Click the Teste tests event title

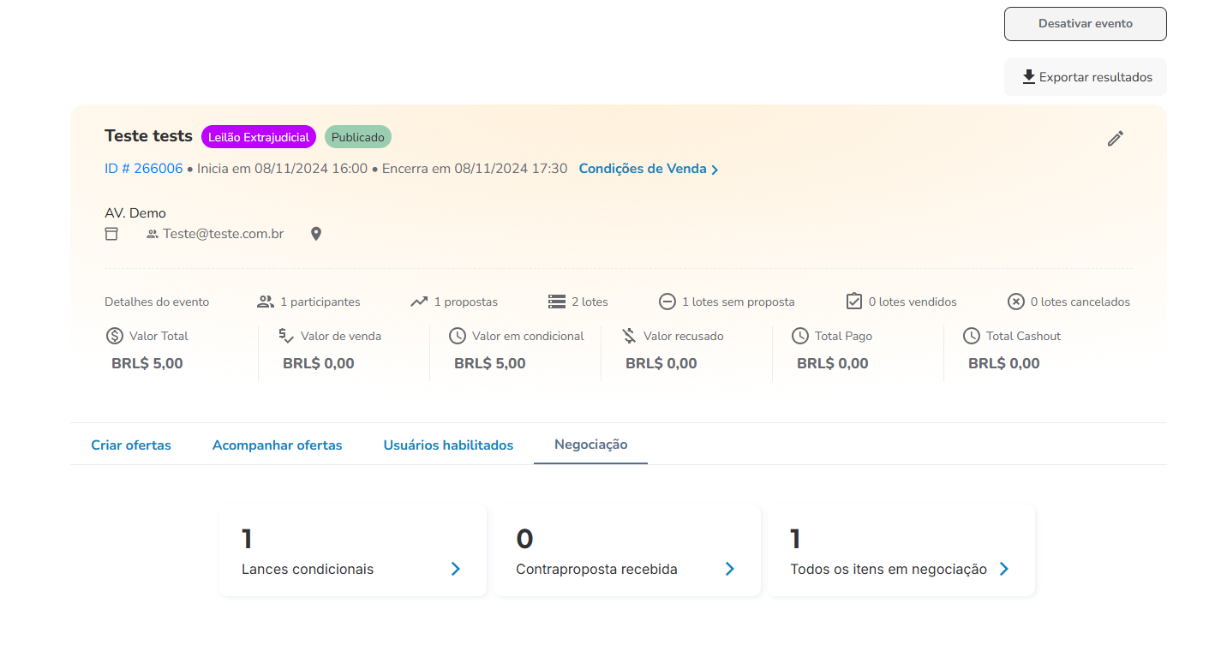pyautogui.click(x=148, y=136)
